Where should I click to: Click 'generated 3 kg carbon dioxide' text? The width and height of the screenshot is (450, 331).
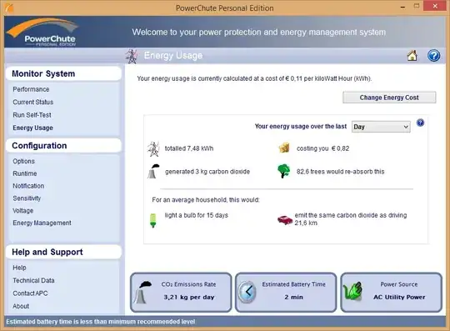tap(207, 172)
